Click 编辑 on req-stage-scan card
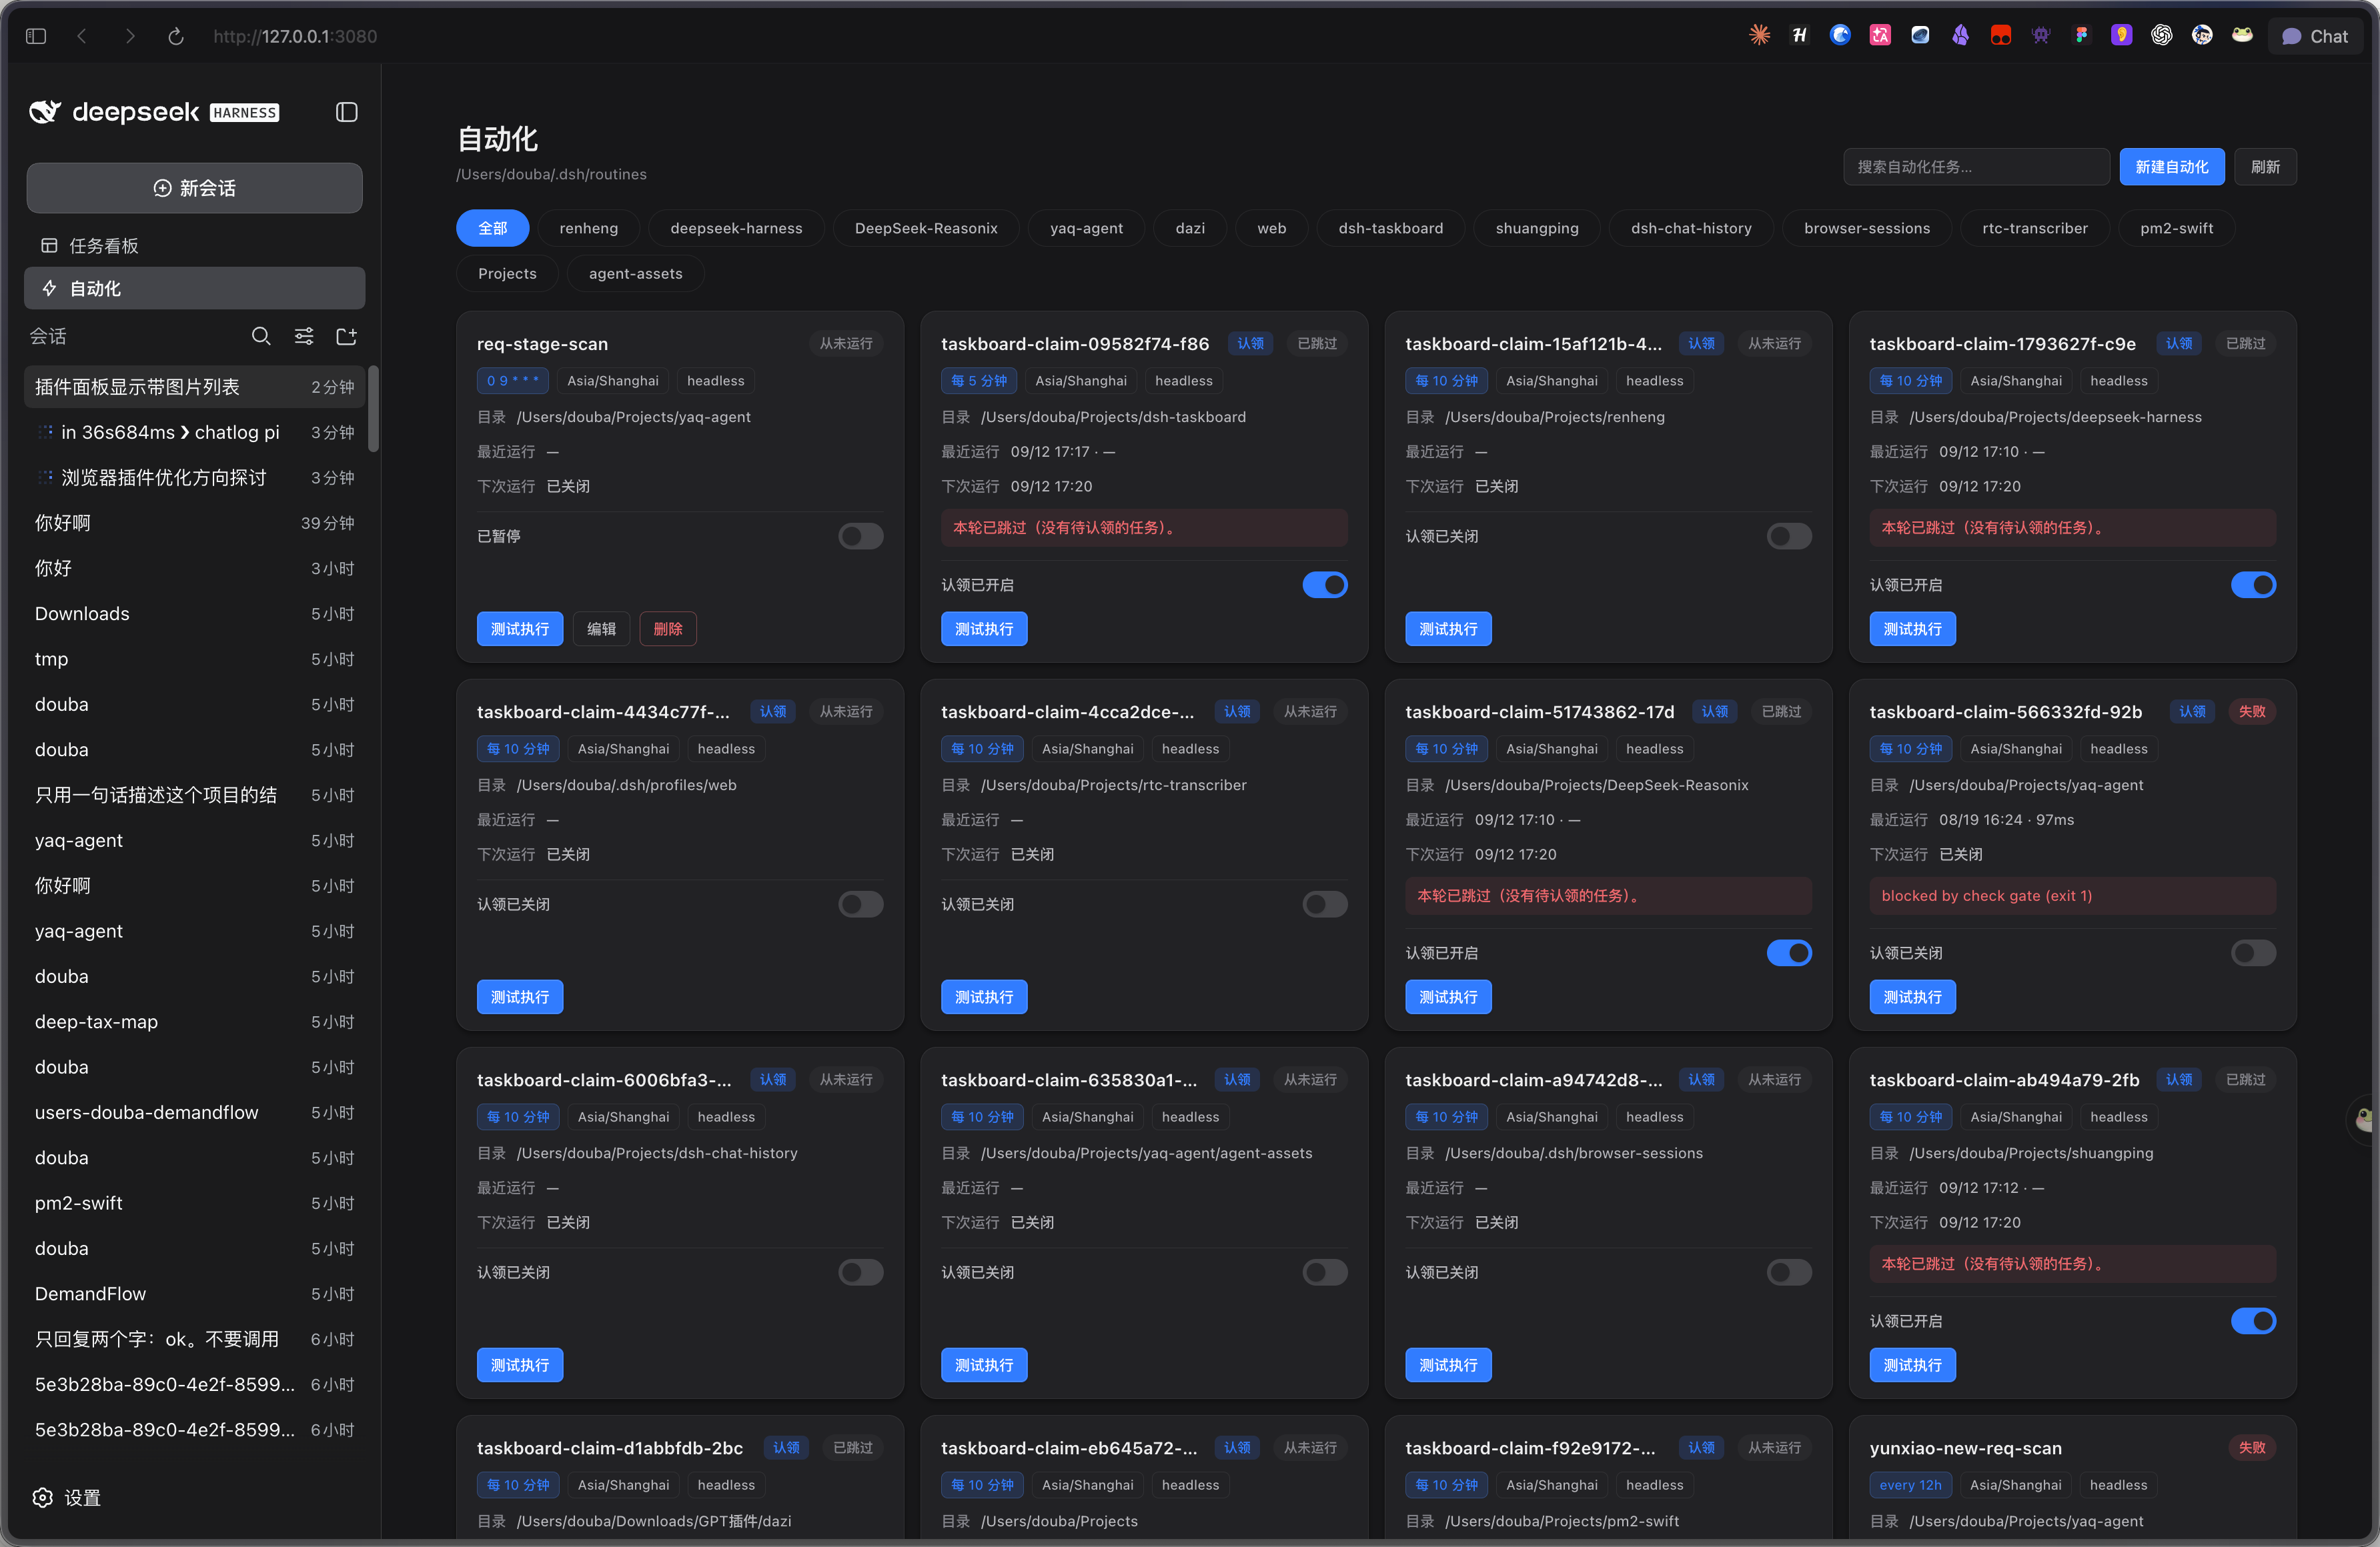 [x=601, y=629]
